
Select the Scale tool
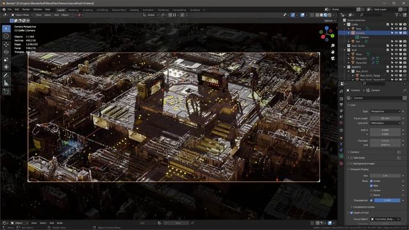pos(6,59)
